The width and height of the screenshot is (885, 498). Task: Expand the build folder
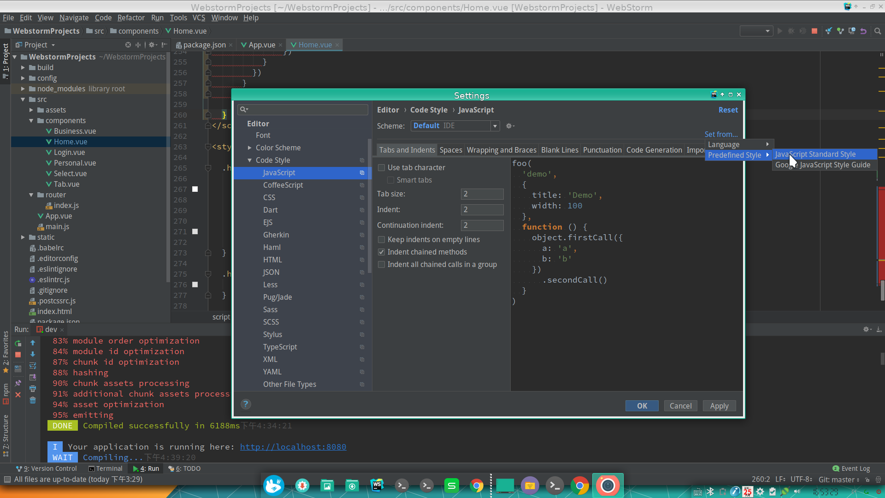[23, 68]
